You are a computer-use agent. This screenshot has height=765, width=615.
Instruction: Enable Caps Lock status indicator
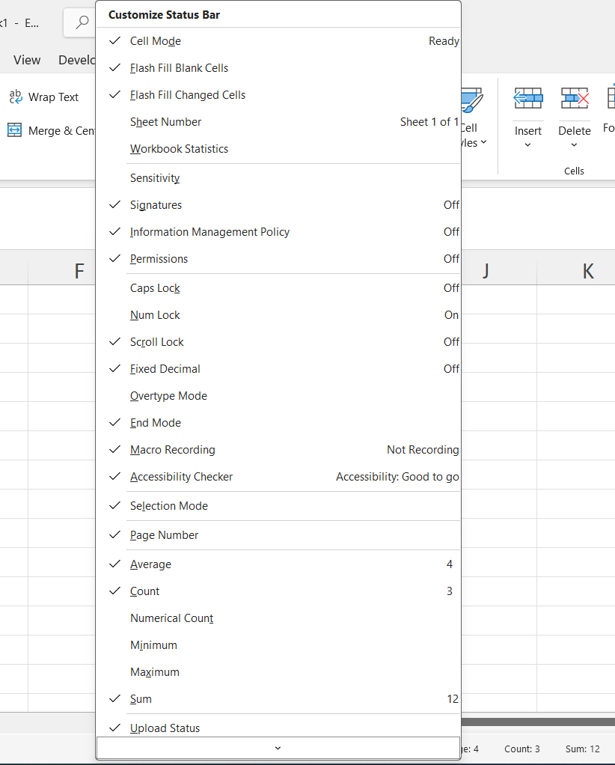click(155, 288)
